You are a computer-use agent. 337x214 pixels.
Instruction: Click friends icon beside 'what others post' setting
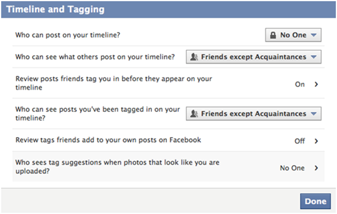194,57
